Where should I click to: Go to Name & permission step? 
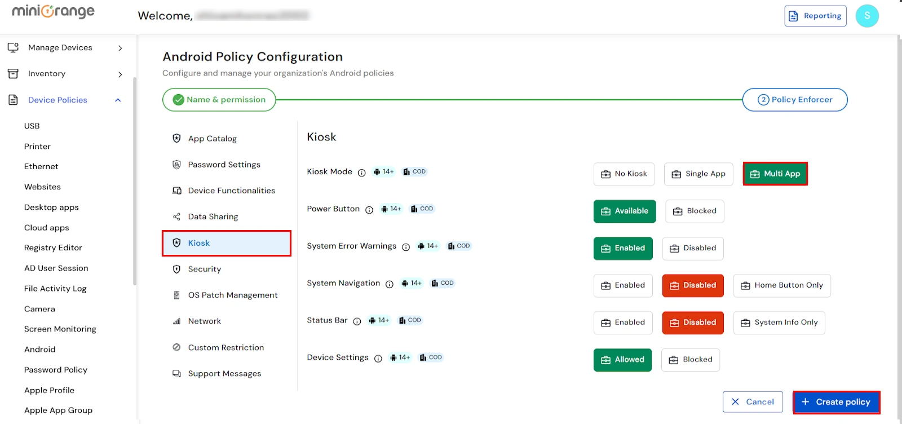coord(219,100)
